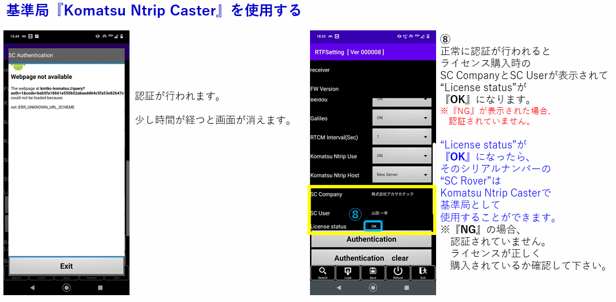Image resolution: width=616 pixels, height=302 pixels.
Task: Open the partially visible Beidou dropdown
Action: pyautogui.click(x=402, y=101)
